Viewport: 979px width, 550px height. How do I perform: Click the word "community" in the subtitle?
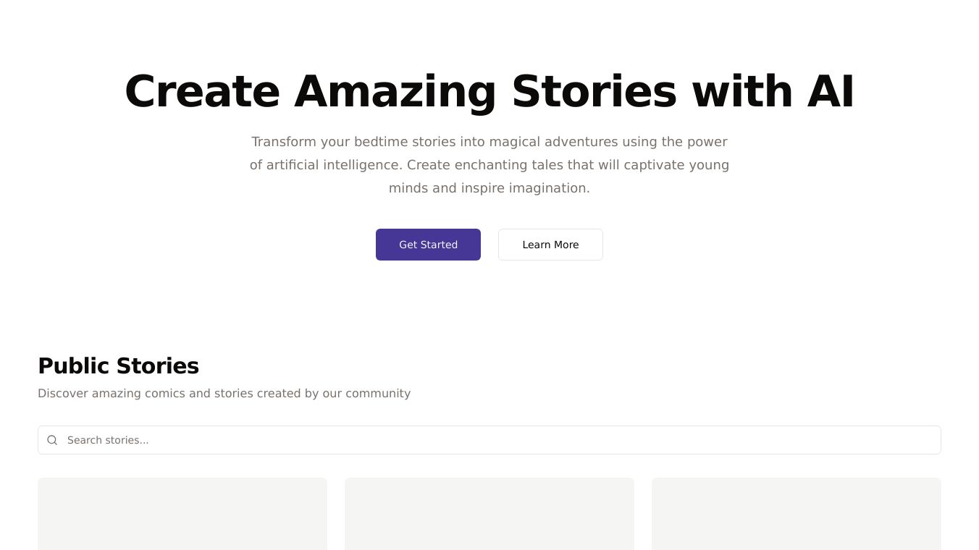pos(378,394)
